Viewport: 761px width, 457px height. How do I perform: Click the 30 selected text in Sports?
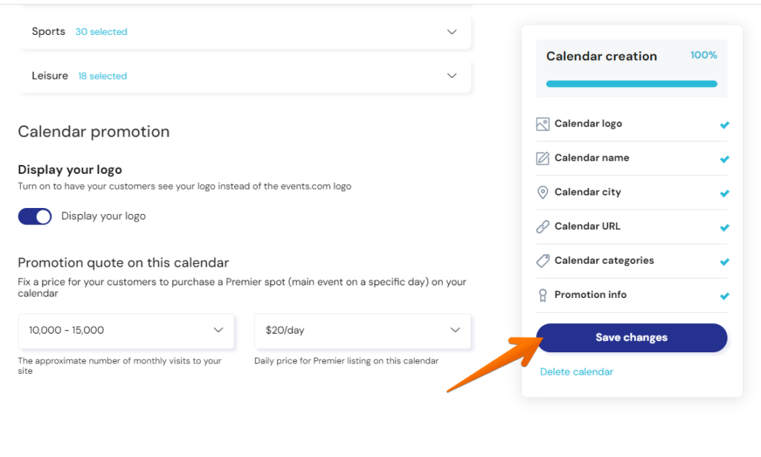pyautogui.click(x=101, y=32)
